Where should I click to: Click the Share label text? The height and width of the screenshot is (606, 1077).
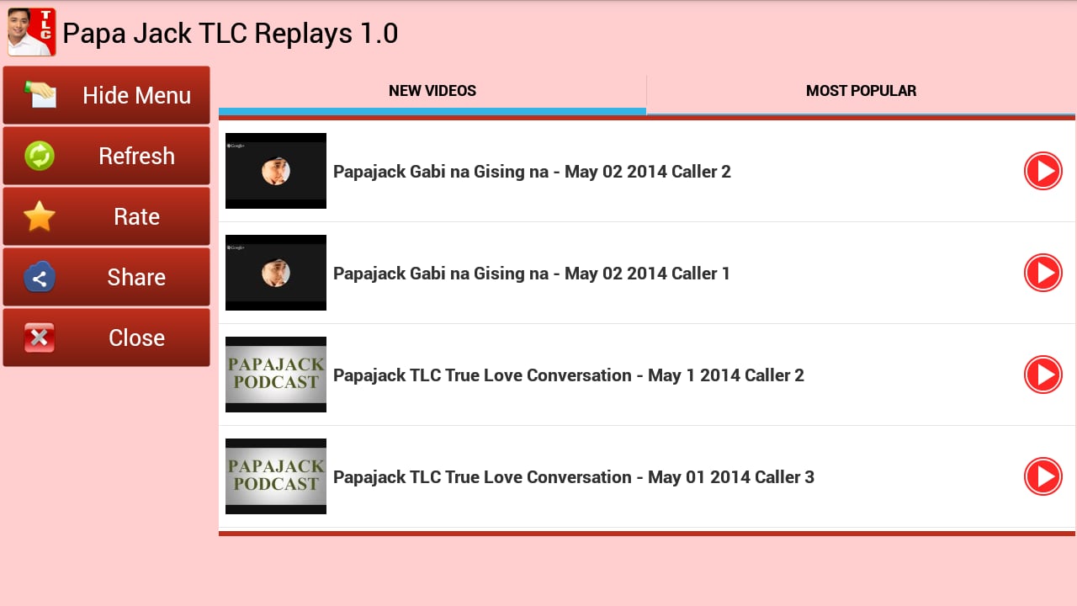(136, 277)
